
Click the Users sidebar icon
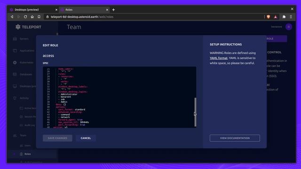pyautogui.click(x=21, y=146)
